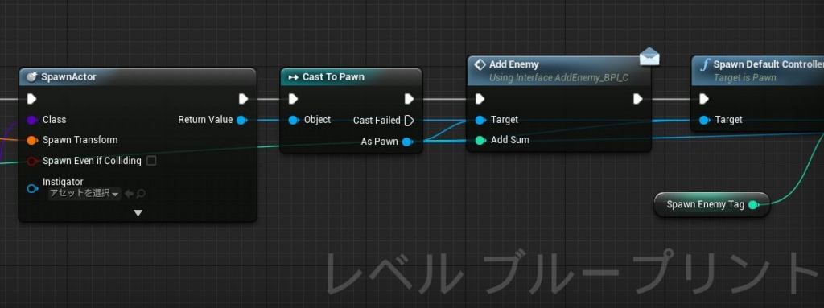The width and height of the screenshot is (824, 308).
Task: Expand SpawnActor advanced pins arrow
Action: tap(138, 213)
